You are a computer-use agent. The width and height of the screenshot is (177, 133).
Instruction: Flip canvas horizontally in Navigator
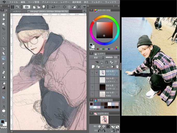(x=113, y=131)
